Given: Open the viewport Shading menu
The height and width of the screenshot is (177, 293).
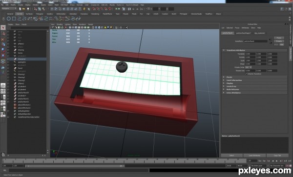Looking at the screenshot, I should pos(60,24).
